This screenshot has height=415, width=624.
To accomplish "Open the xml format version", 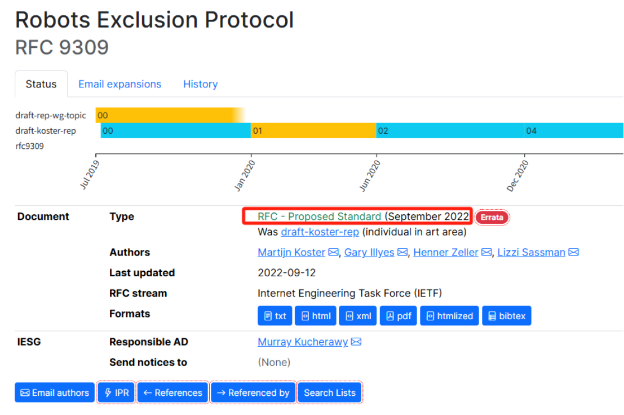I will 359,316.
